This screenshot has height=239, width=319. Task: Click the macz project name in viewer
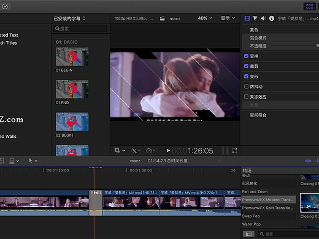click(x=175, y=18)
